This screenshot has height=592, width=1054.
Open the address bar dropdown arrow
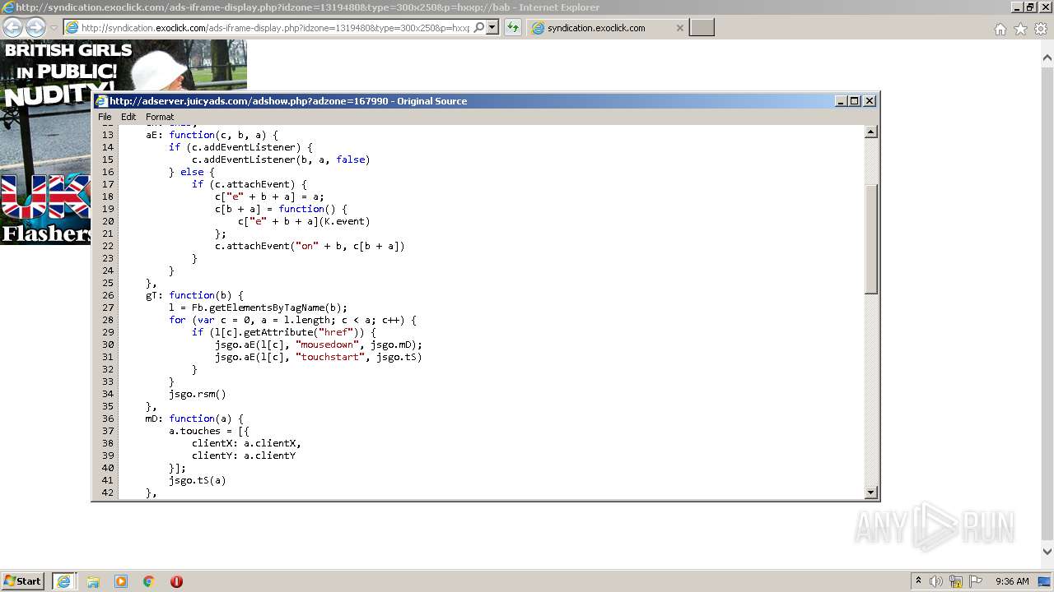point(492,27)
